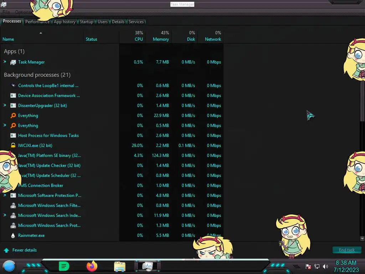Screen dimensions: 365x274
Task: Select the Java(TM) Update Checker row
Action: pyautogui.click(x=112, y=166)
